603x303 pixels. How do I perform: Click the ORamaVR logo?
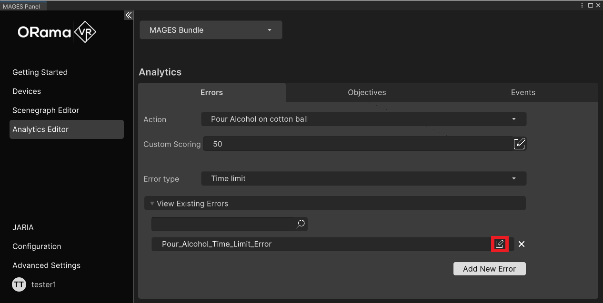click(x=57, y=32)
